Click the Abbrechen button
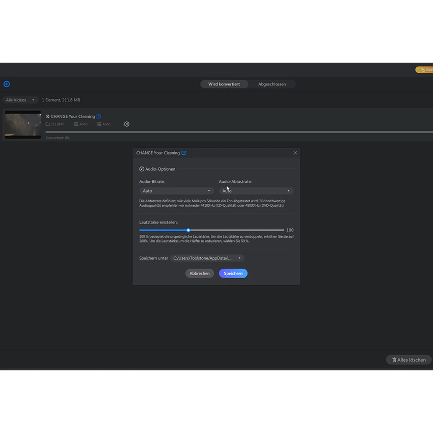 tap(200, 274)
